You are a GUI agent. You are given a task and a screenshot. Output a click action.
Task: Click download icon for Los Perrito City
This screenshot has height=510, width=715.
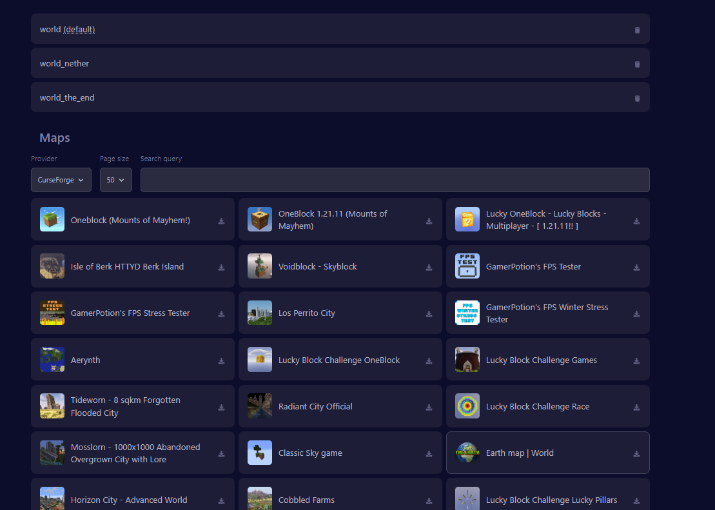coord(429,313)
